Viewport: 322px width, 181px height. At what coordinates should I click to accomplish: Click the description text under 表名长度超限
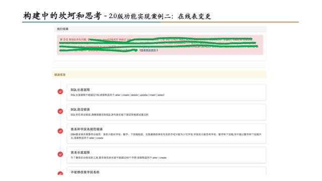coord(119,157)
